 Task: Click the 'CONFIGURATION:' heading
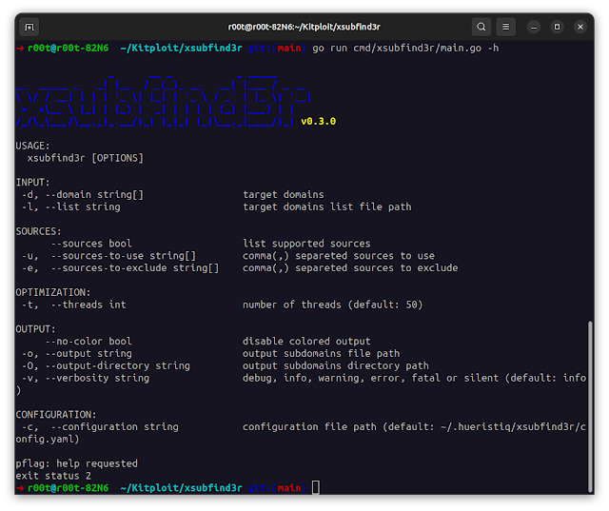coord(56,415)
